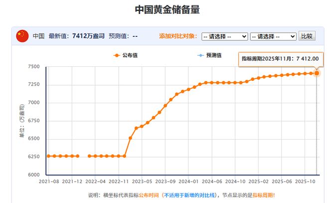Viewport: 329px width, 203px height.
Task: Click the 2021-08 x-axis label
Action: pyautogui.click(x=49, y=182)
